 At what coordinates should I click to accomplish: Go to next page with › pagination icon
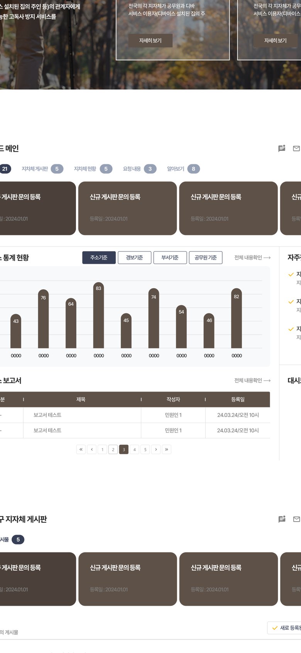[156, 450]
